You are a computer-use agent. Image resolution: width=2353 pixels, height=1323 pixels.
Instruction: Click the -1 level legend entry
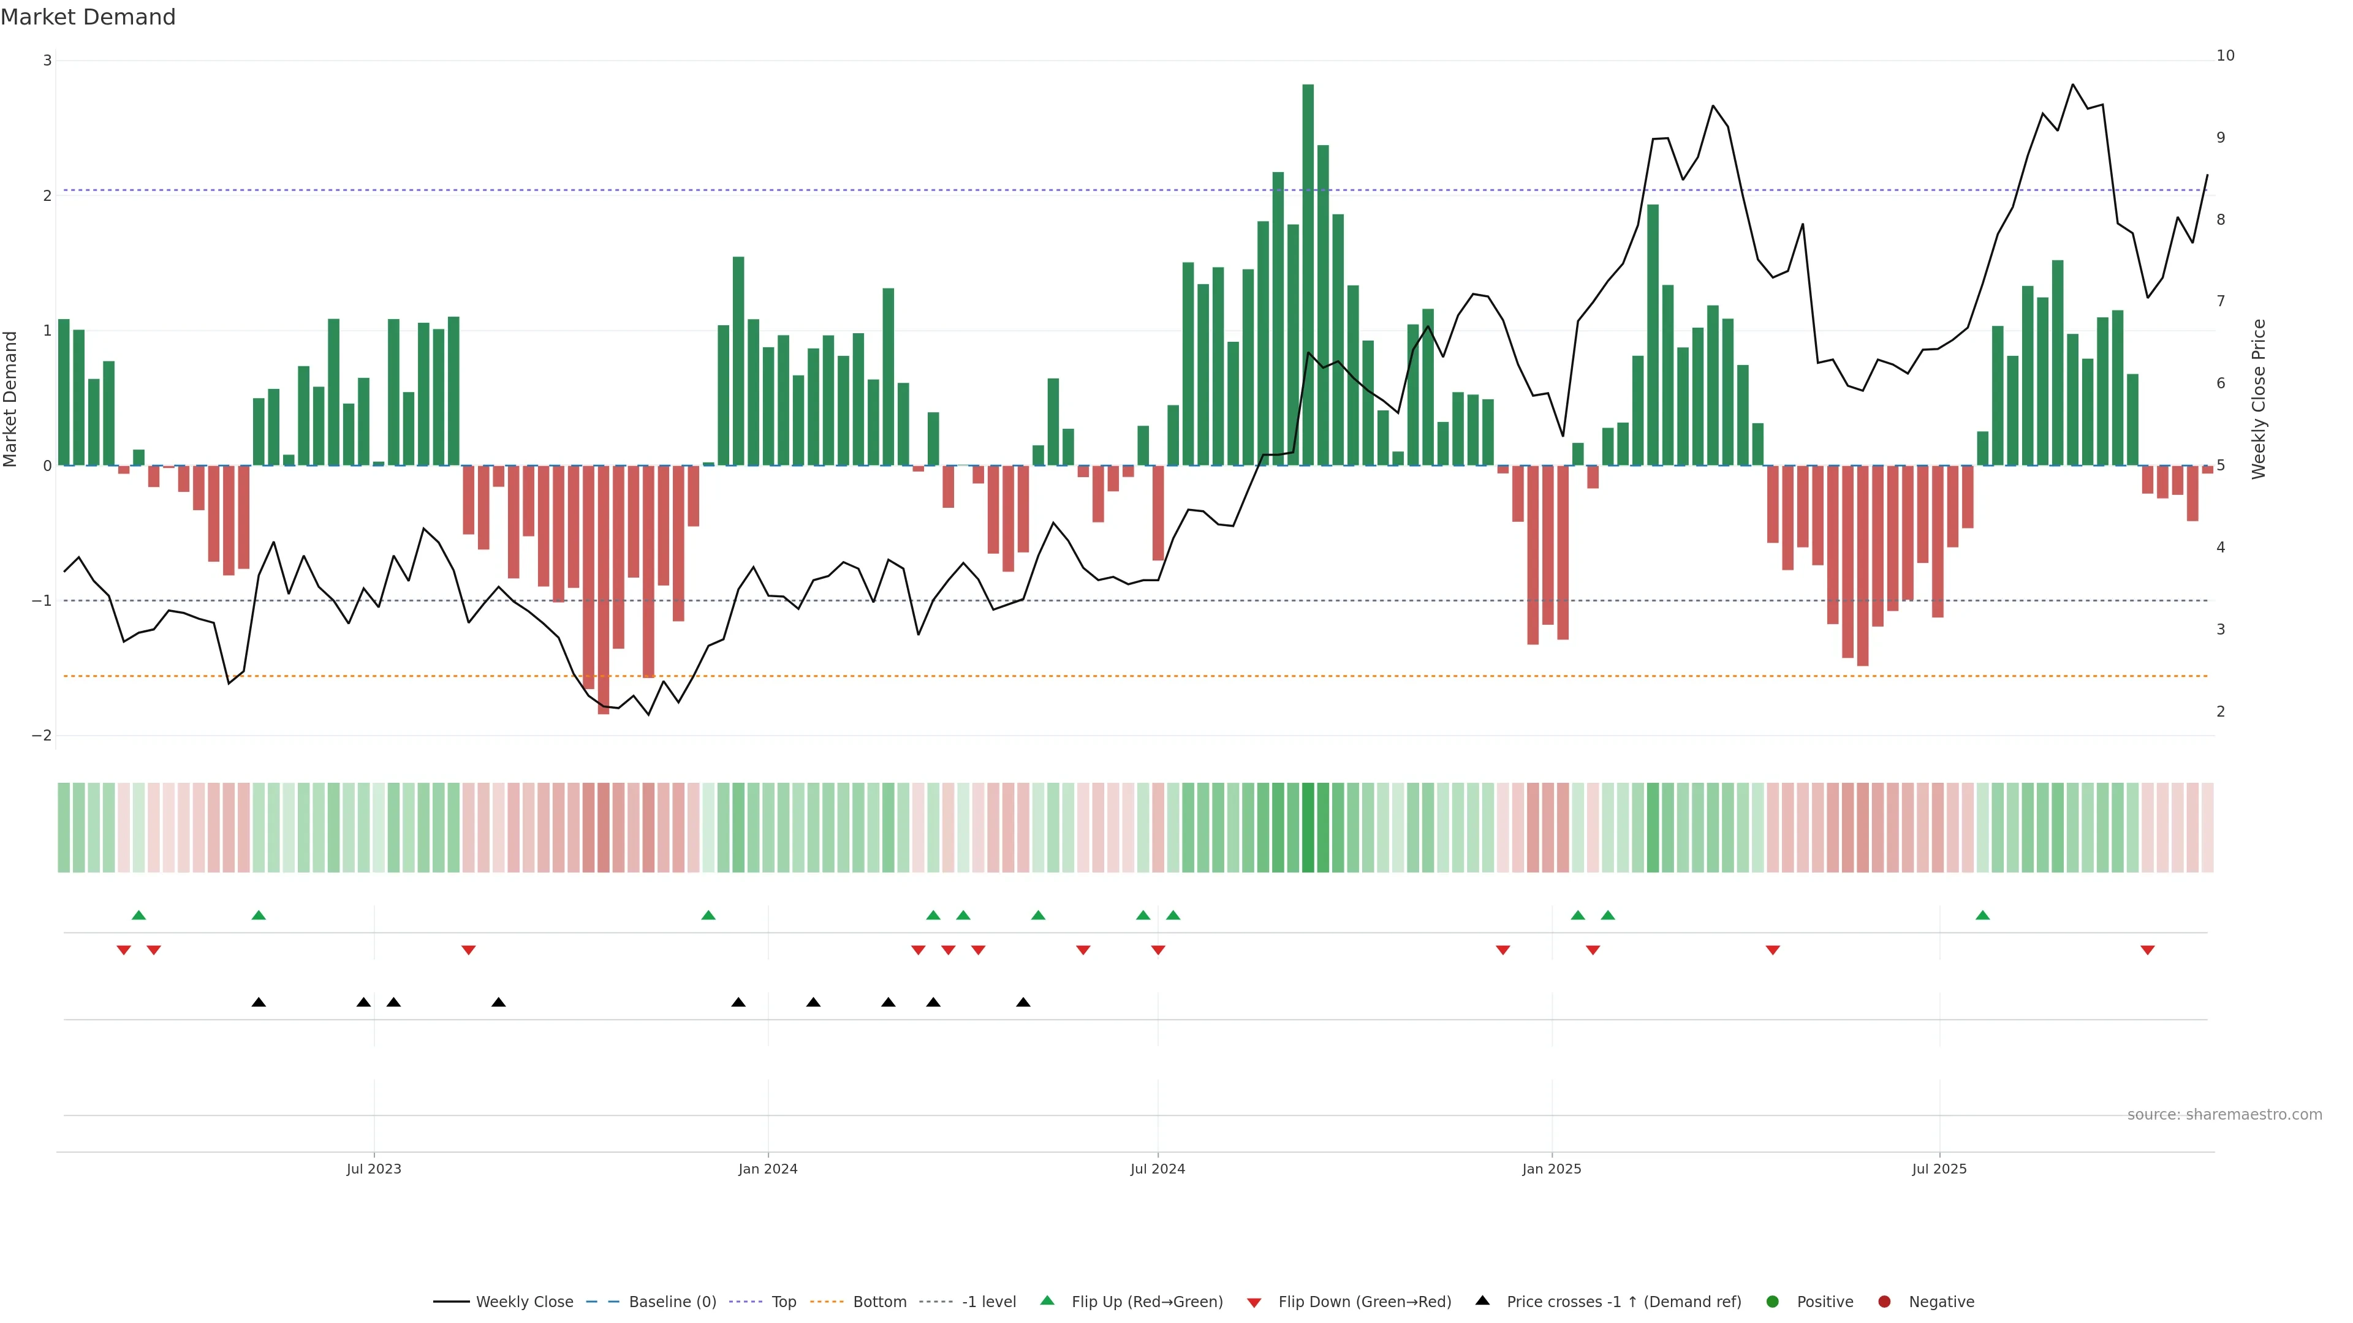coord(988,1301)
